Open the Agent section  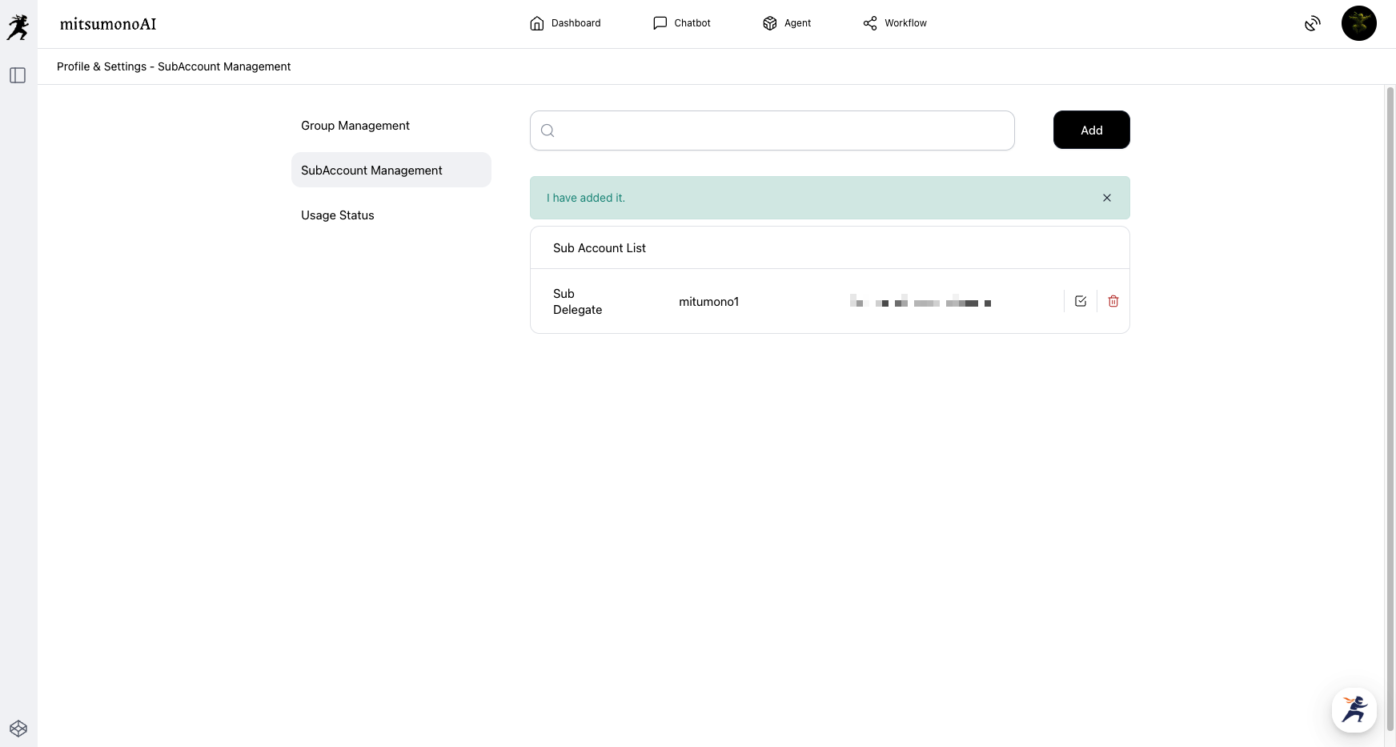point(787,23)
